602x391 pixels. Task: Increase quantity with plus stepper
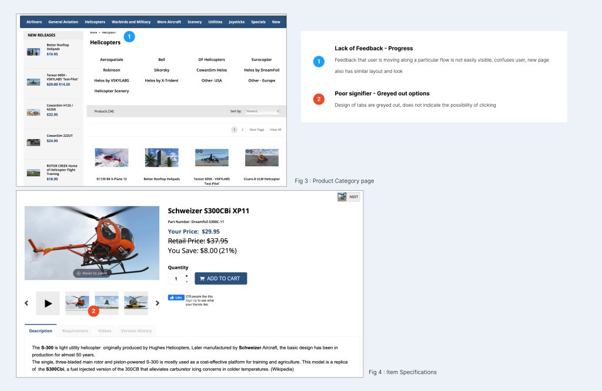pos(186,276)
